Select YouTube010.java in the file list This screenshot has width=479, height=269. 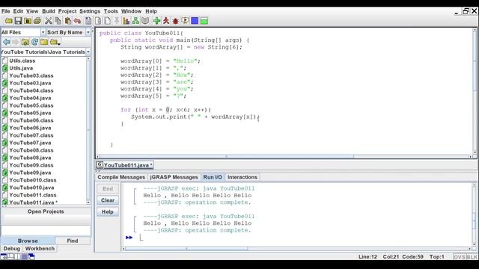pos(31,188)
